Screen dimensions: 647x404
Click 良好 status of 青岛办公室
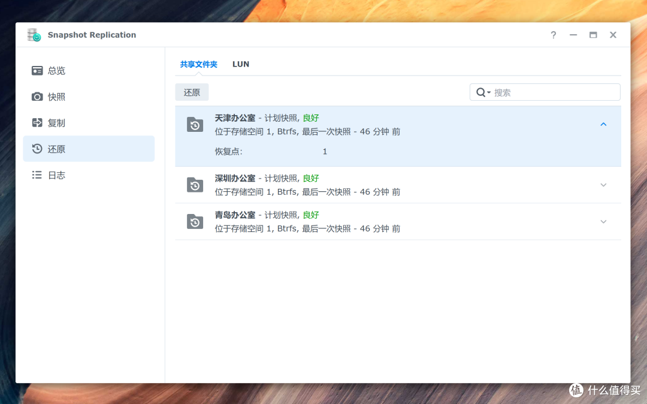[x=311, y=215]
